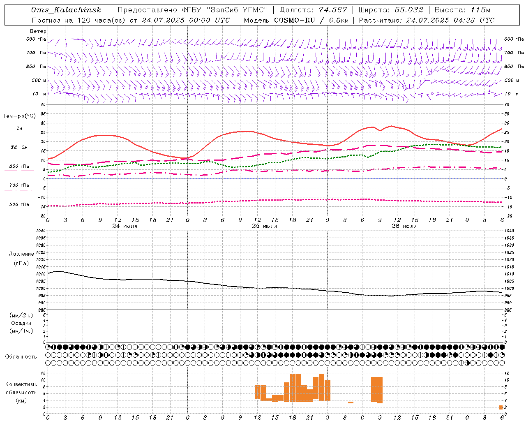Select the line Прогноз на 120 часа(ов)
This screenshot has height=421, width=526.
tap(79, 20)
